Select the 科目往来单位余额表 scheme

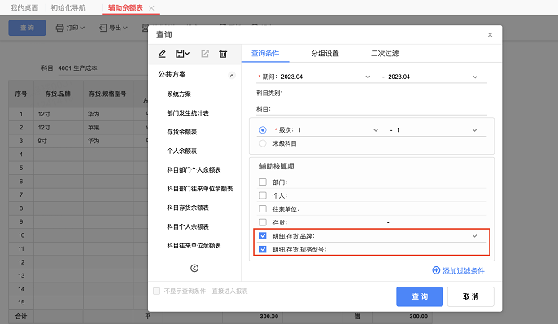point(194,246)
